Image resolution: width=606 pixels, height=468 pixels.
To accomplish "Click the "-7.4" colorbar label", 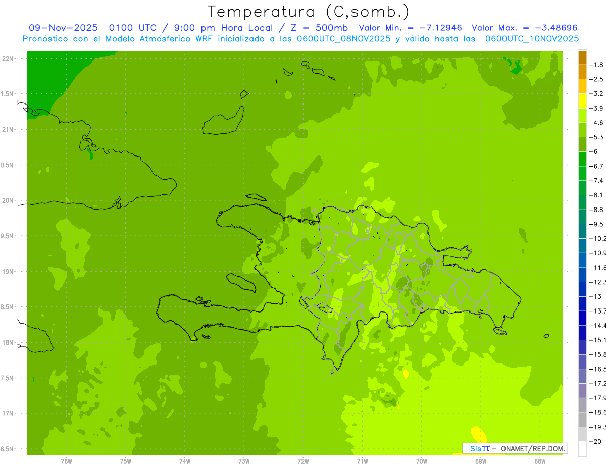I will coord(596,181).
